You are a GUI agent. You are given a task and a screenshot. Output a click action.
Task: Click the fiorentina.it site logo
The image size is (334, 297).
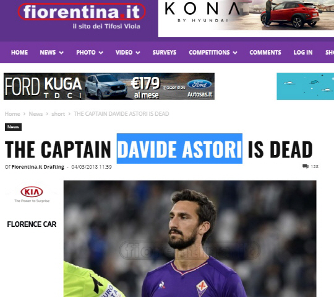tap(82, 12)
